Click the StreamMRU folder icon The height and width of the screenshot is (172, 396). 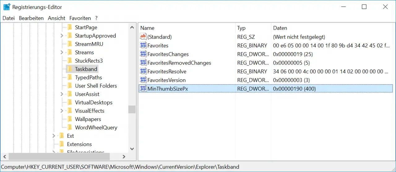(70, 44)
